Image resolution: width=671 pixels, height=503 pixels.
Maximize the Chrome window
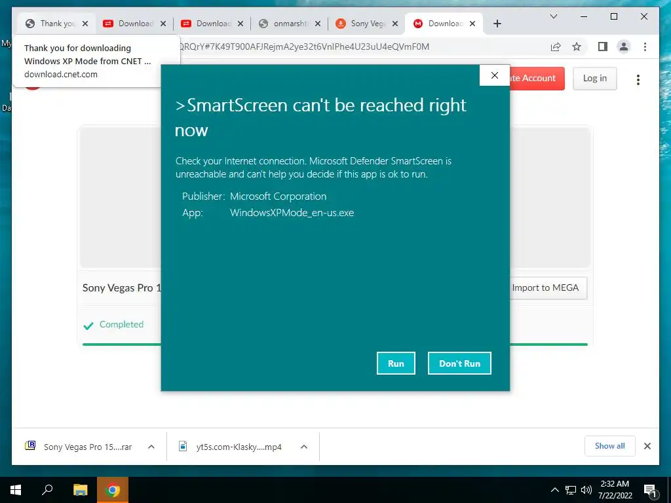pyautogui.click(x=613, y=16)
